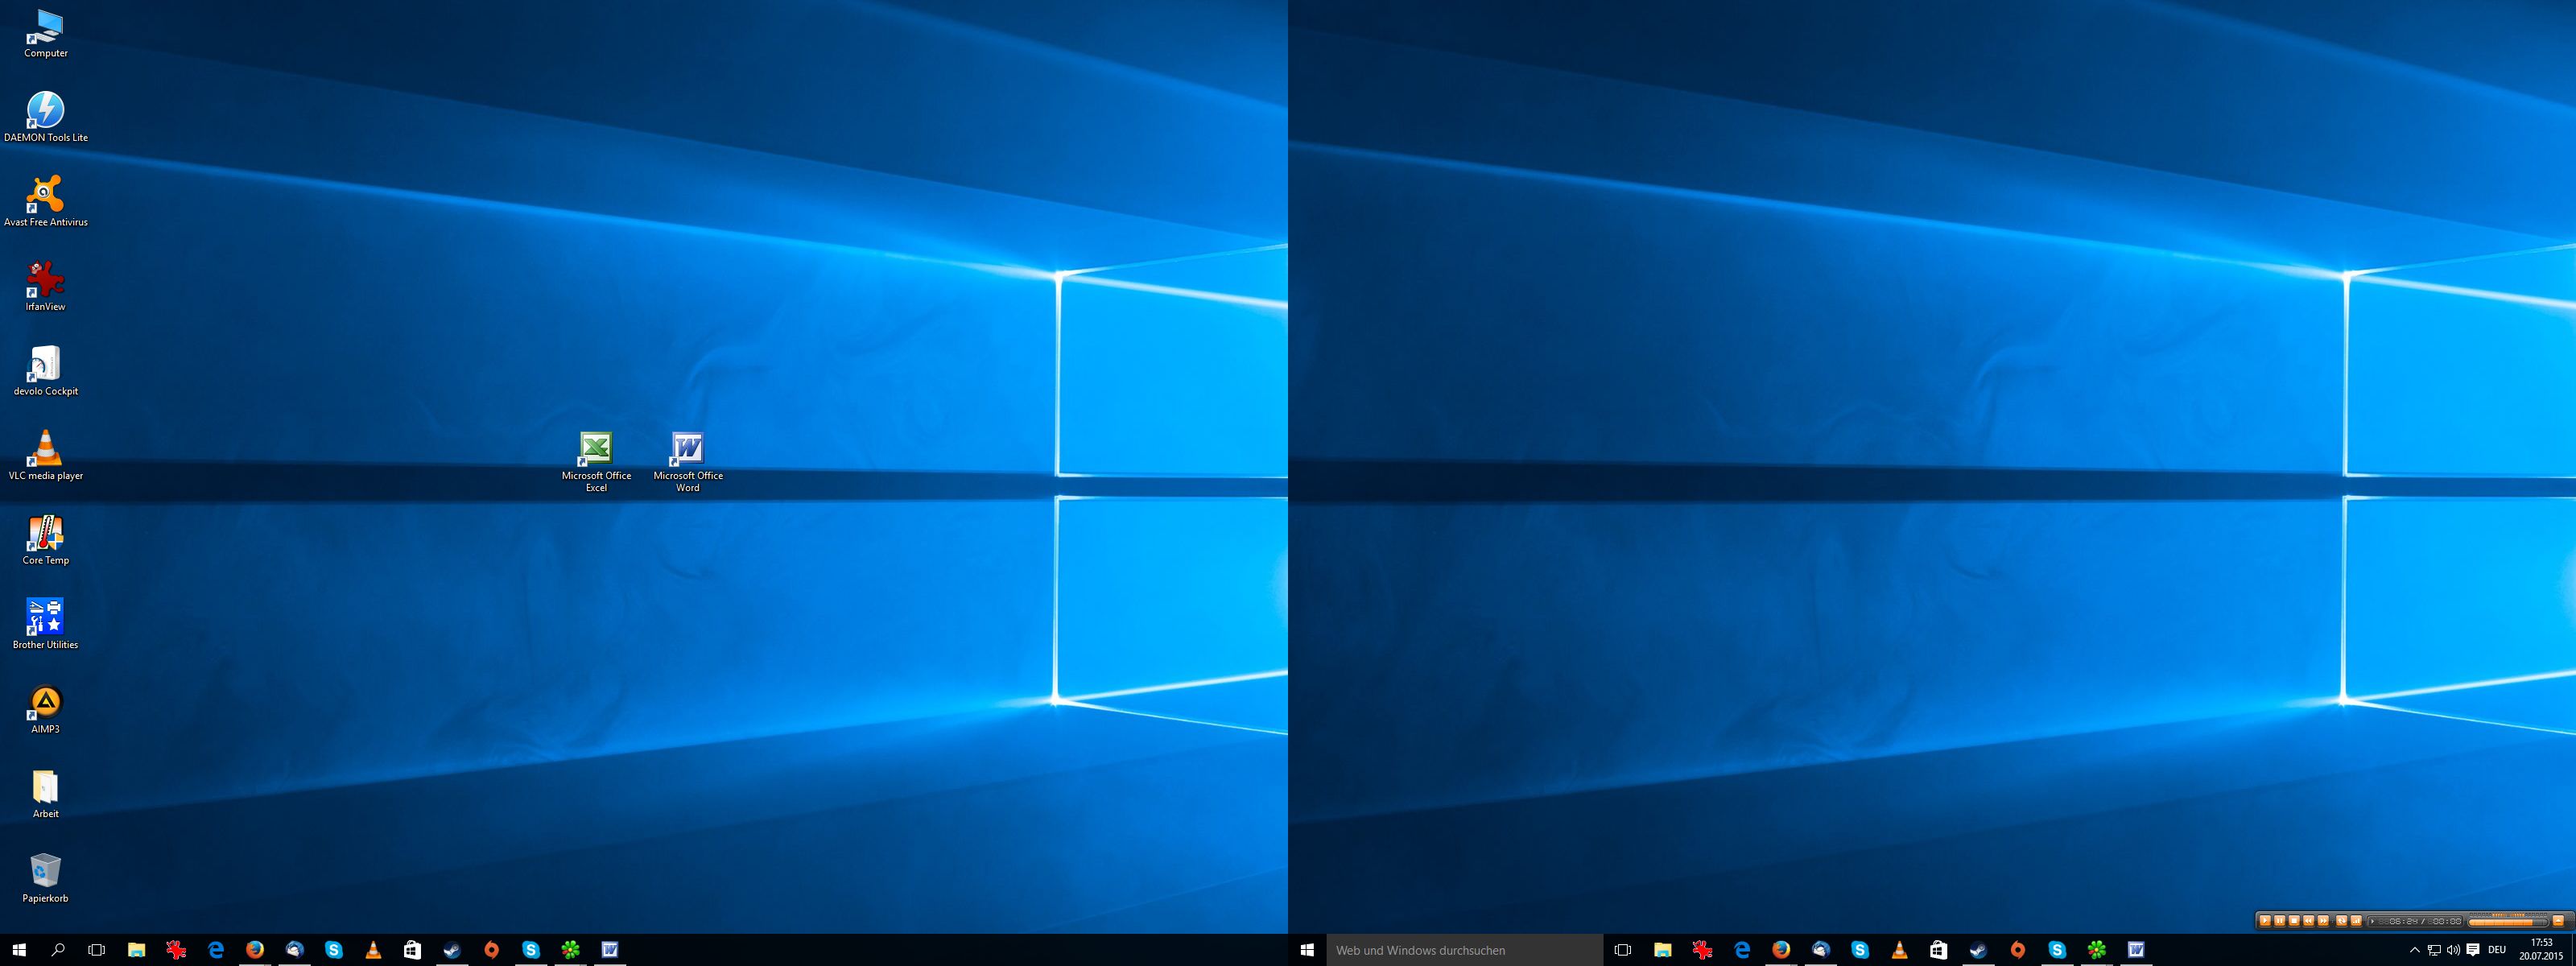Open the DAEMON Tools Lite desktop shortcut
This screenshot has width=2576, height=966.
[45, 111]
